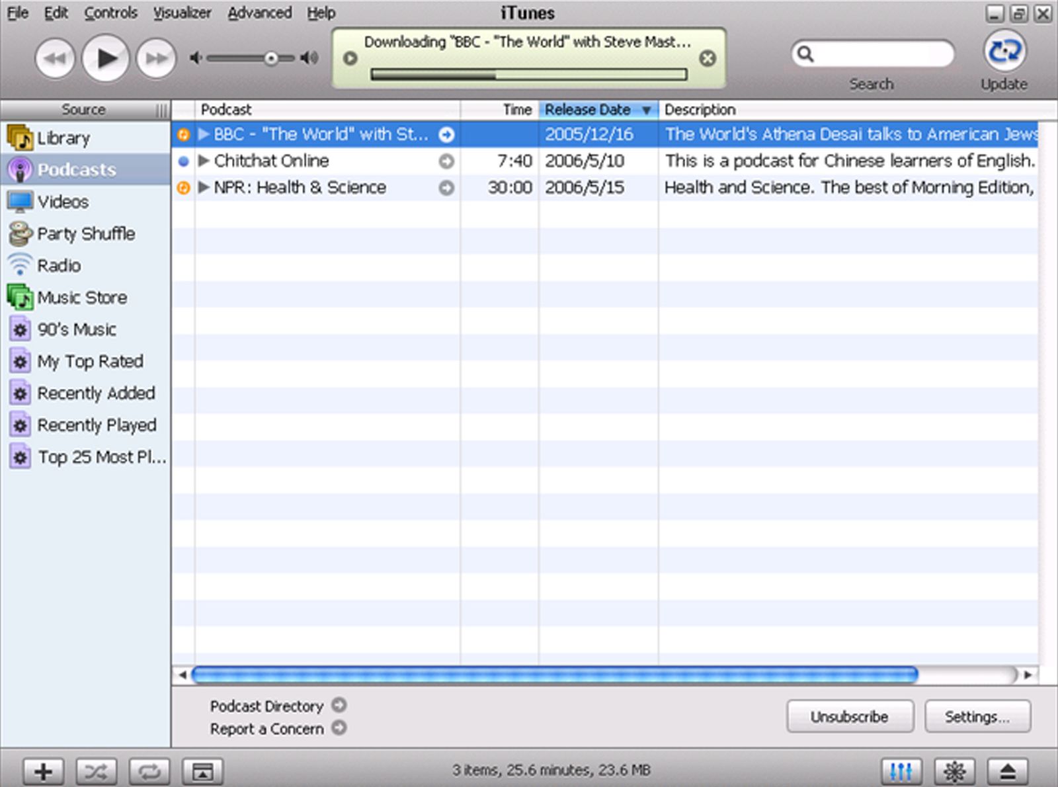Click the Report a Concern arrow icon

pyautogui.click(x=339, y=727)
